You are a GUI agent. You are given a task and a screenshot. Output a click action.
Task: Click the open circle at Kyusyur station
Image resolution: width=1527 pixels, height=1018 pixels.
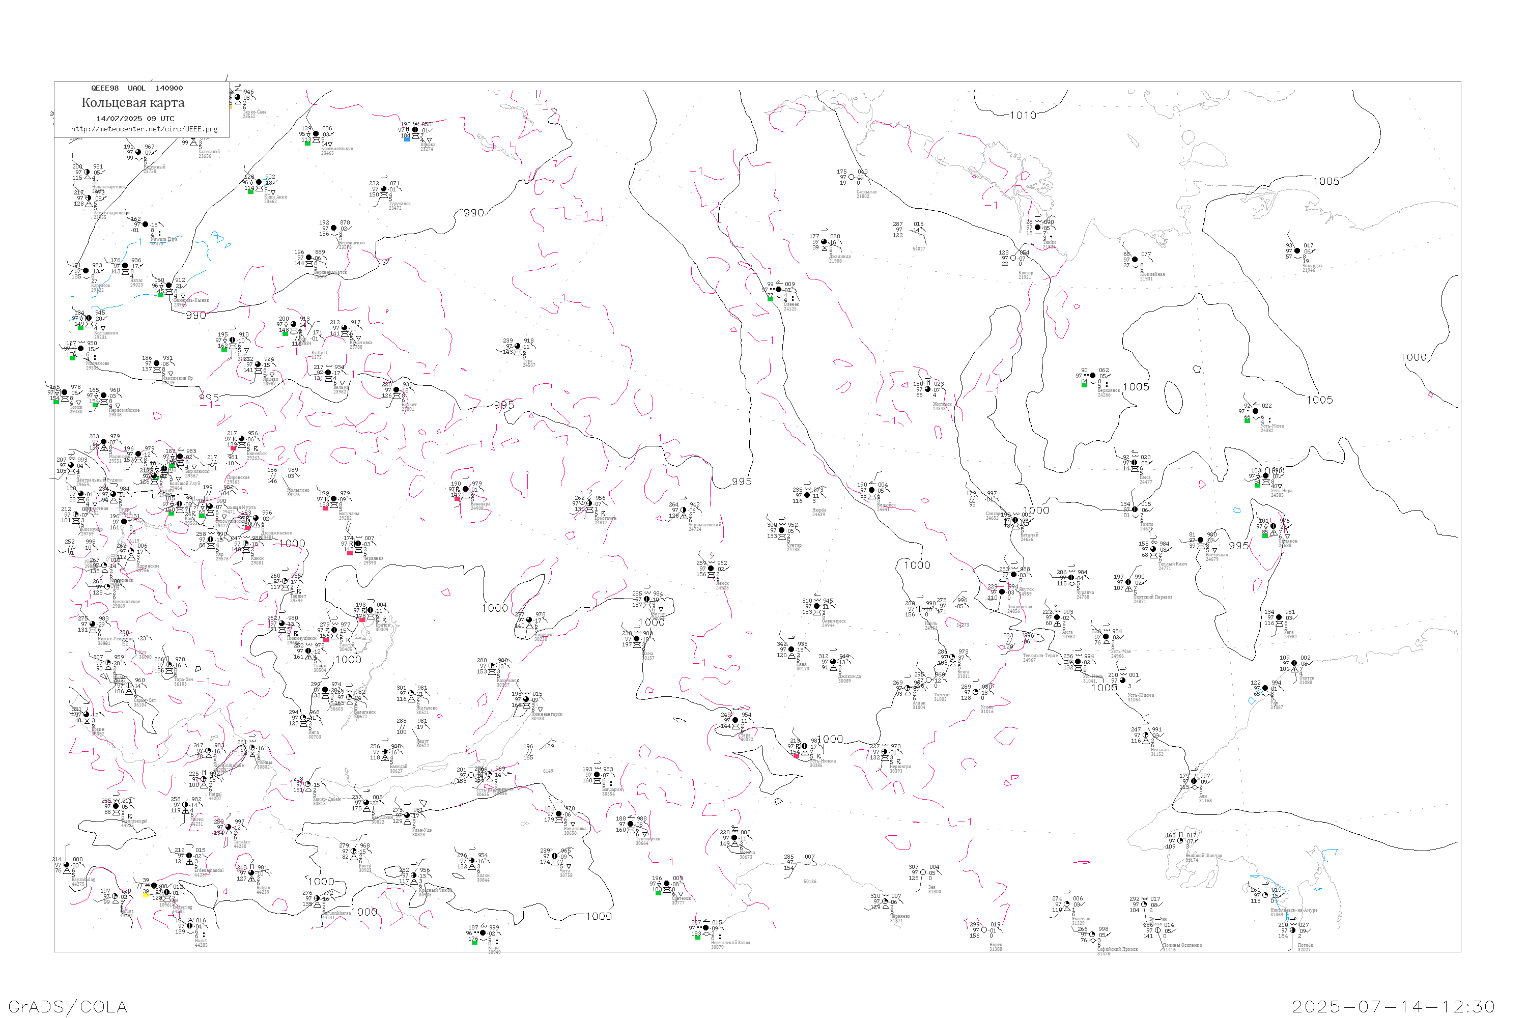point(1013,259)
